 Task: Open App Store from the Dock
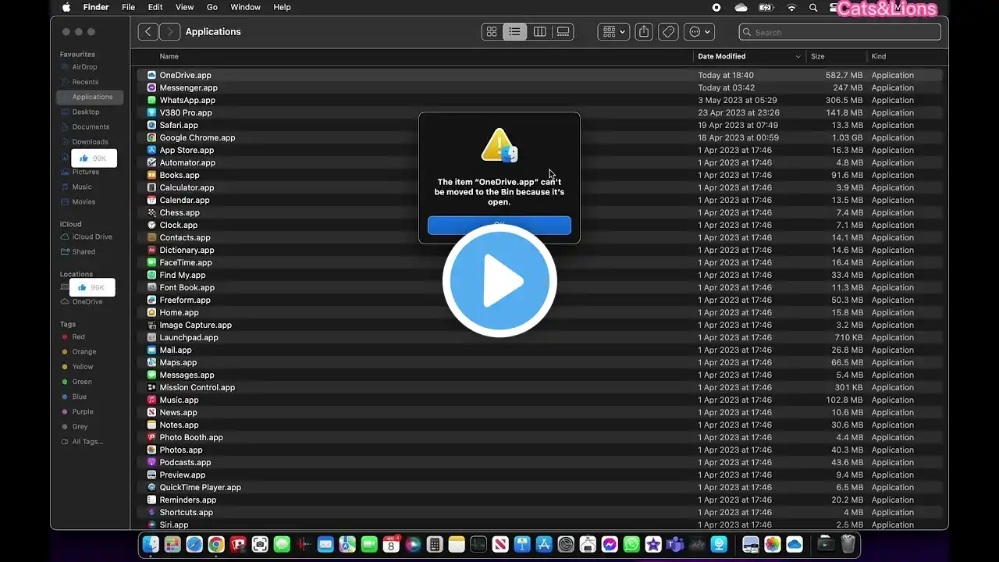pos(544,544)
